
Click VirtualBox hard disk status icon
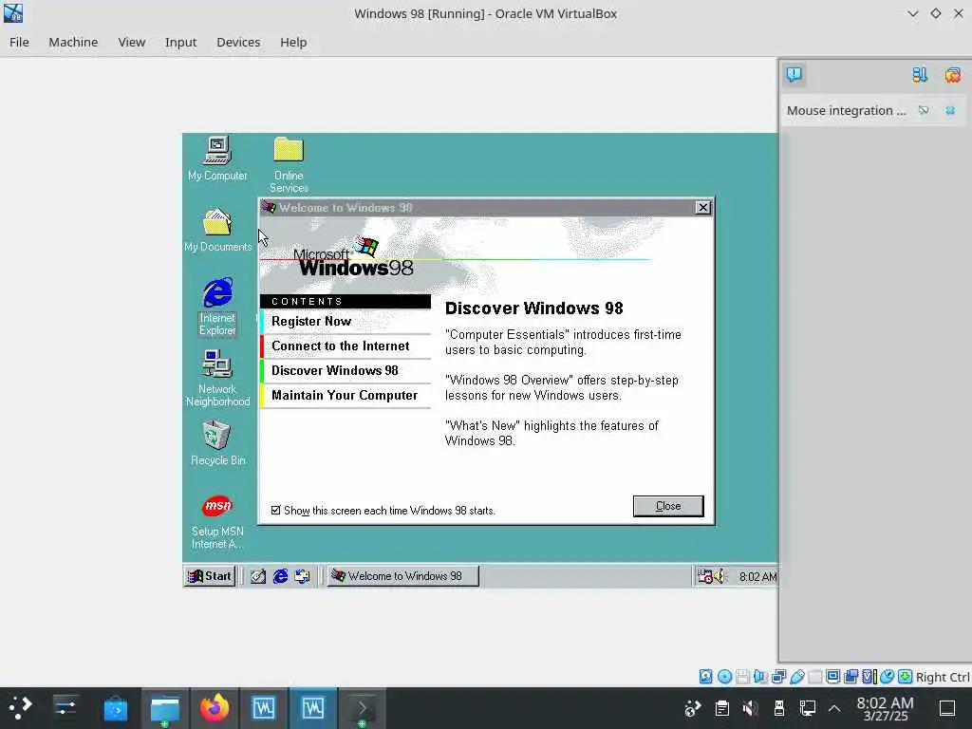[705, 676]
